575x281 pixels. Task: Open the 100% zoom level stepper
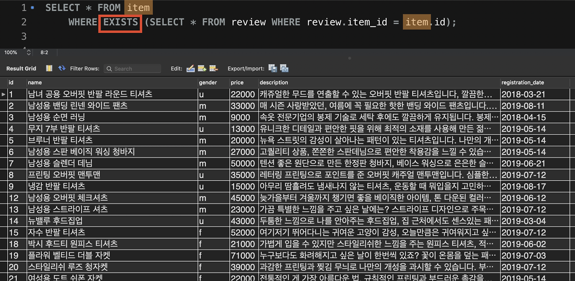click(x=29, y=52)
